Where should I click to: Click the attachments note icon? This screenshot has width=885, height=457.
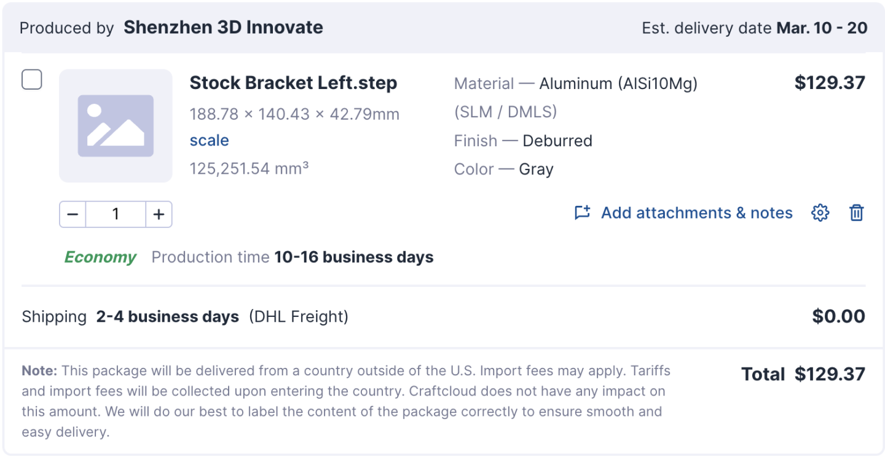582,213
